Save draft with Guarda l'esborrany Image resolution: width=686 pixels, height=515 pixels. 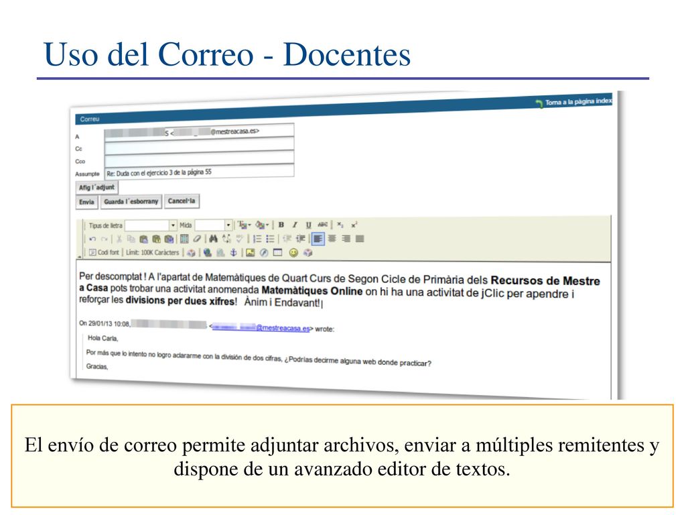point(131,201)
